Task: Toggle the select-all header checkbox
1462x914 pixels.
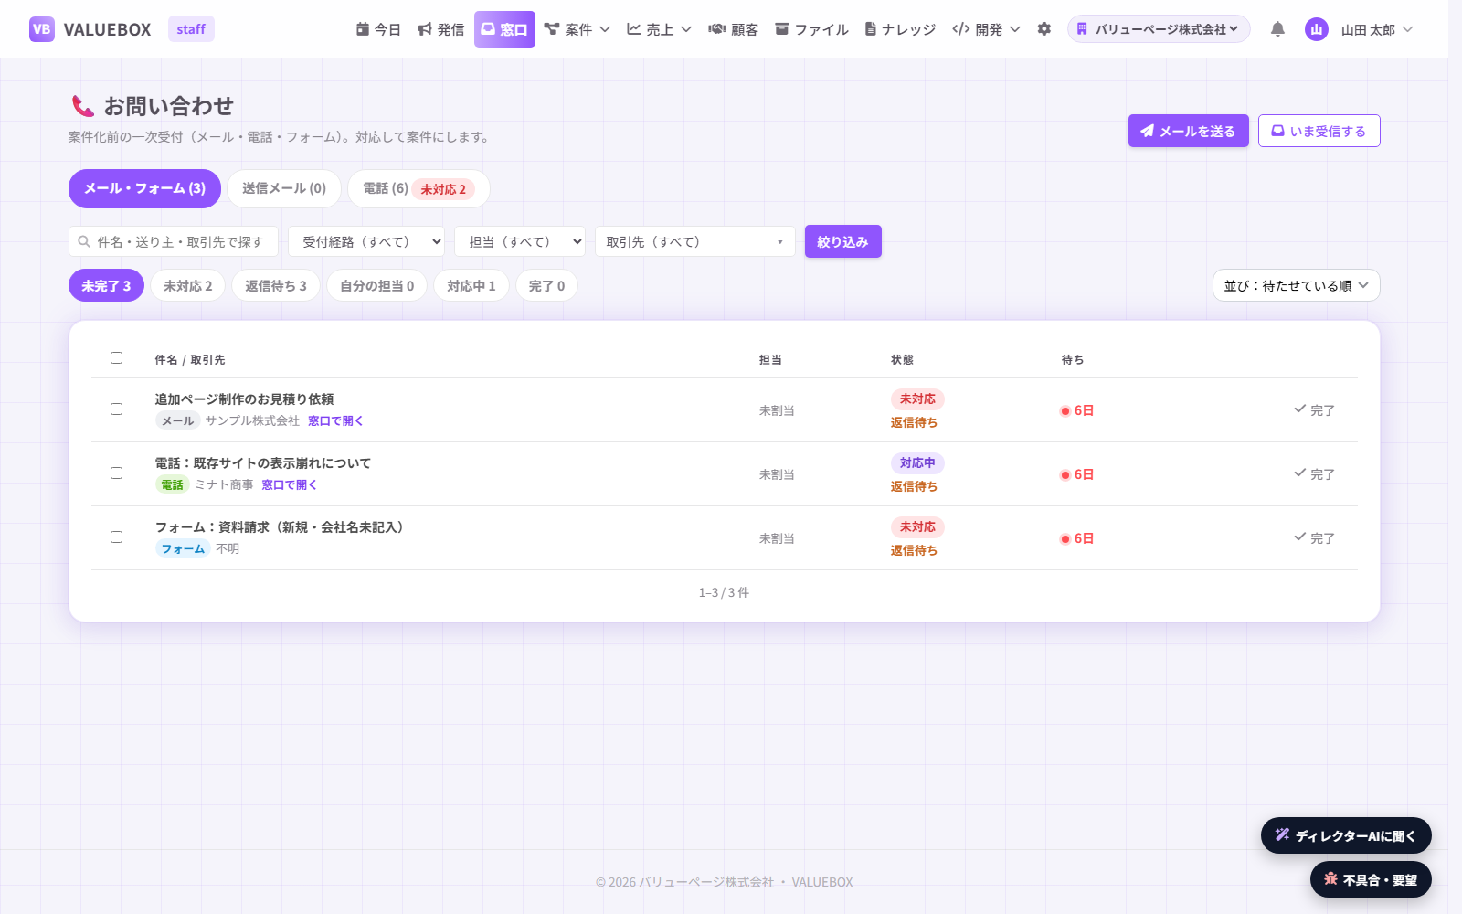Action: click(116, 357)
